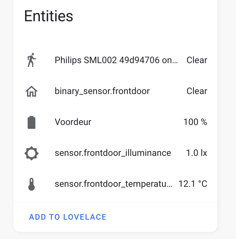The image size is (236, 239).
Task: Select sensor.frontdoor_illuminance entity name
Action: tap(113, 153)
